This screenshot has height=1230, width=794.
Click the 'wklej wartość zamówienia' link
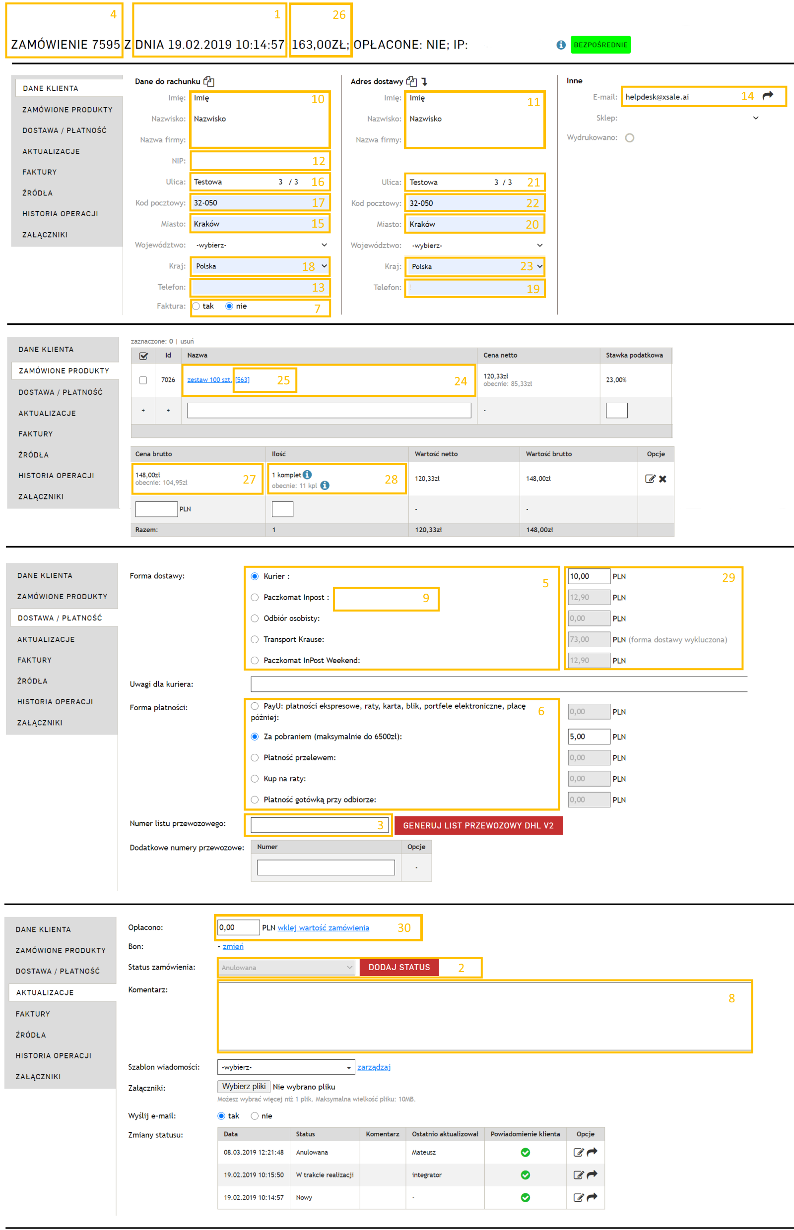[323, 927]
